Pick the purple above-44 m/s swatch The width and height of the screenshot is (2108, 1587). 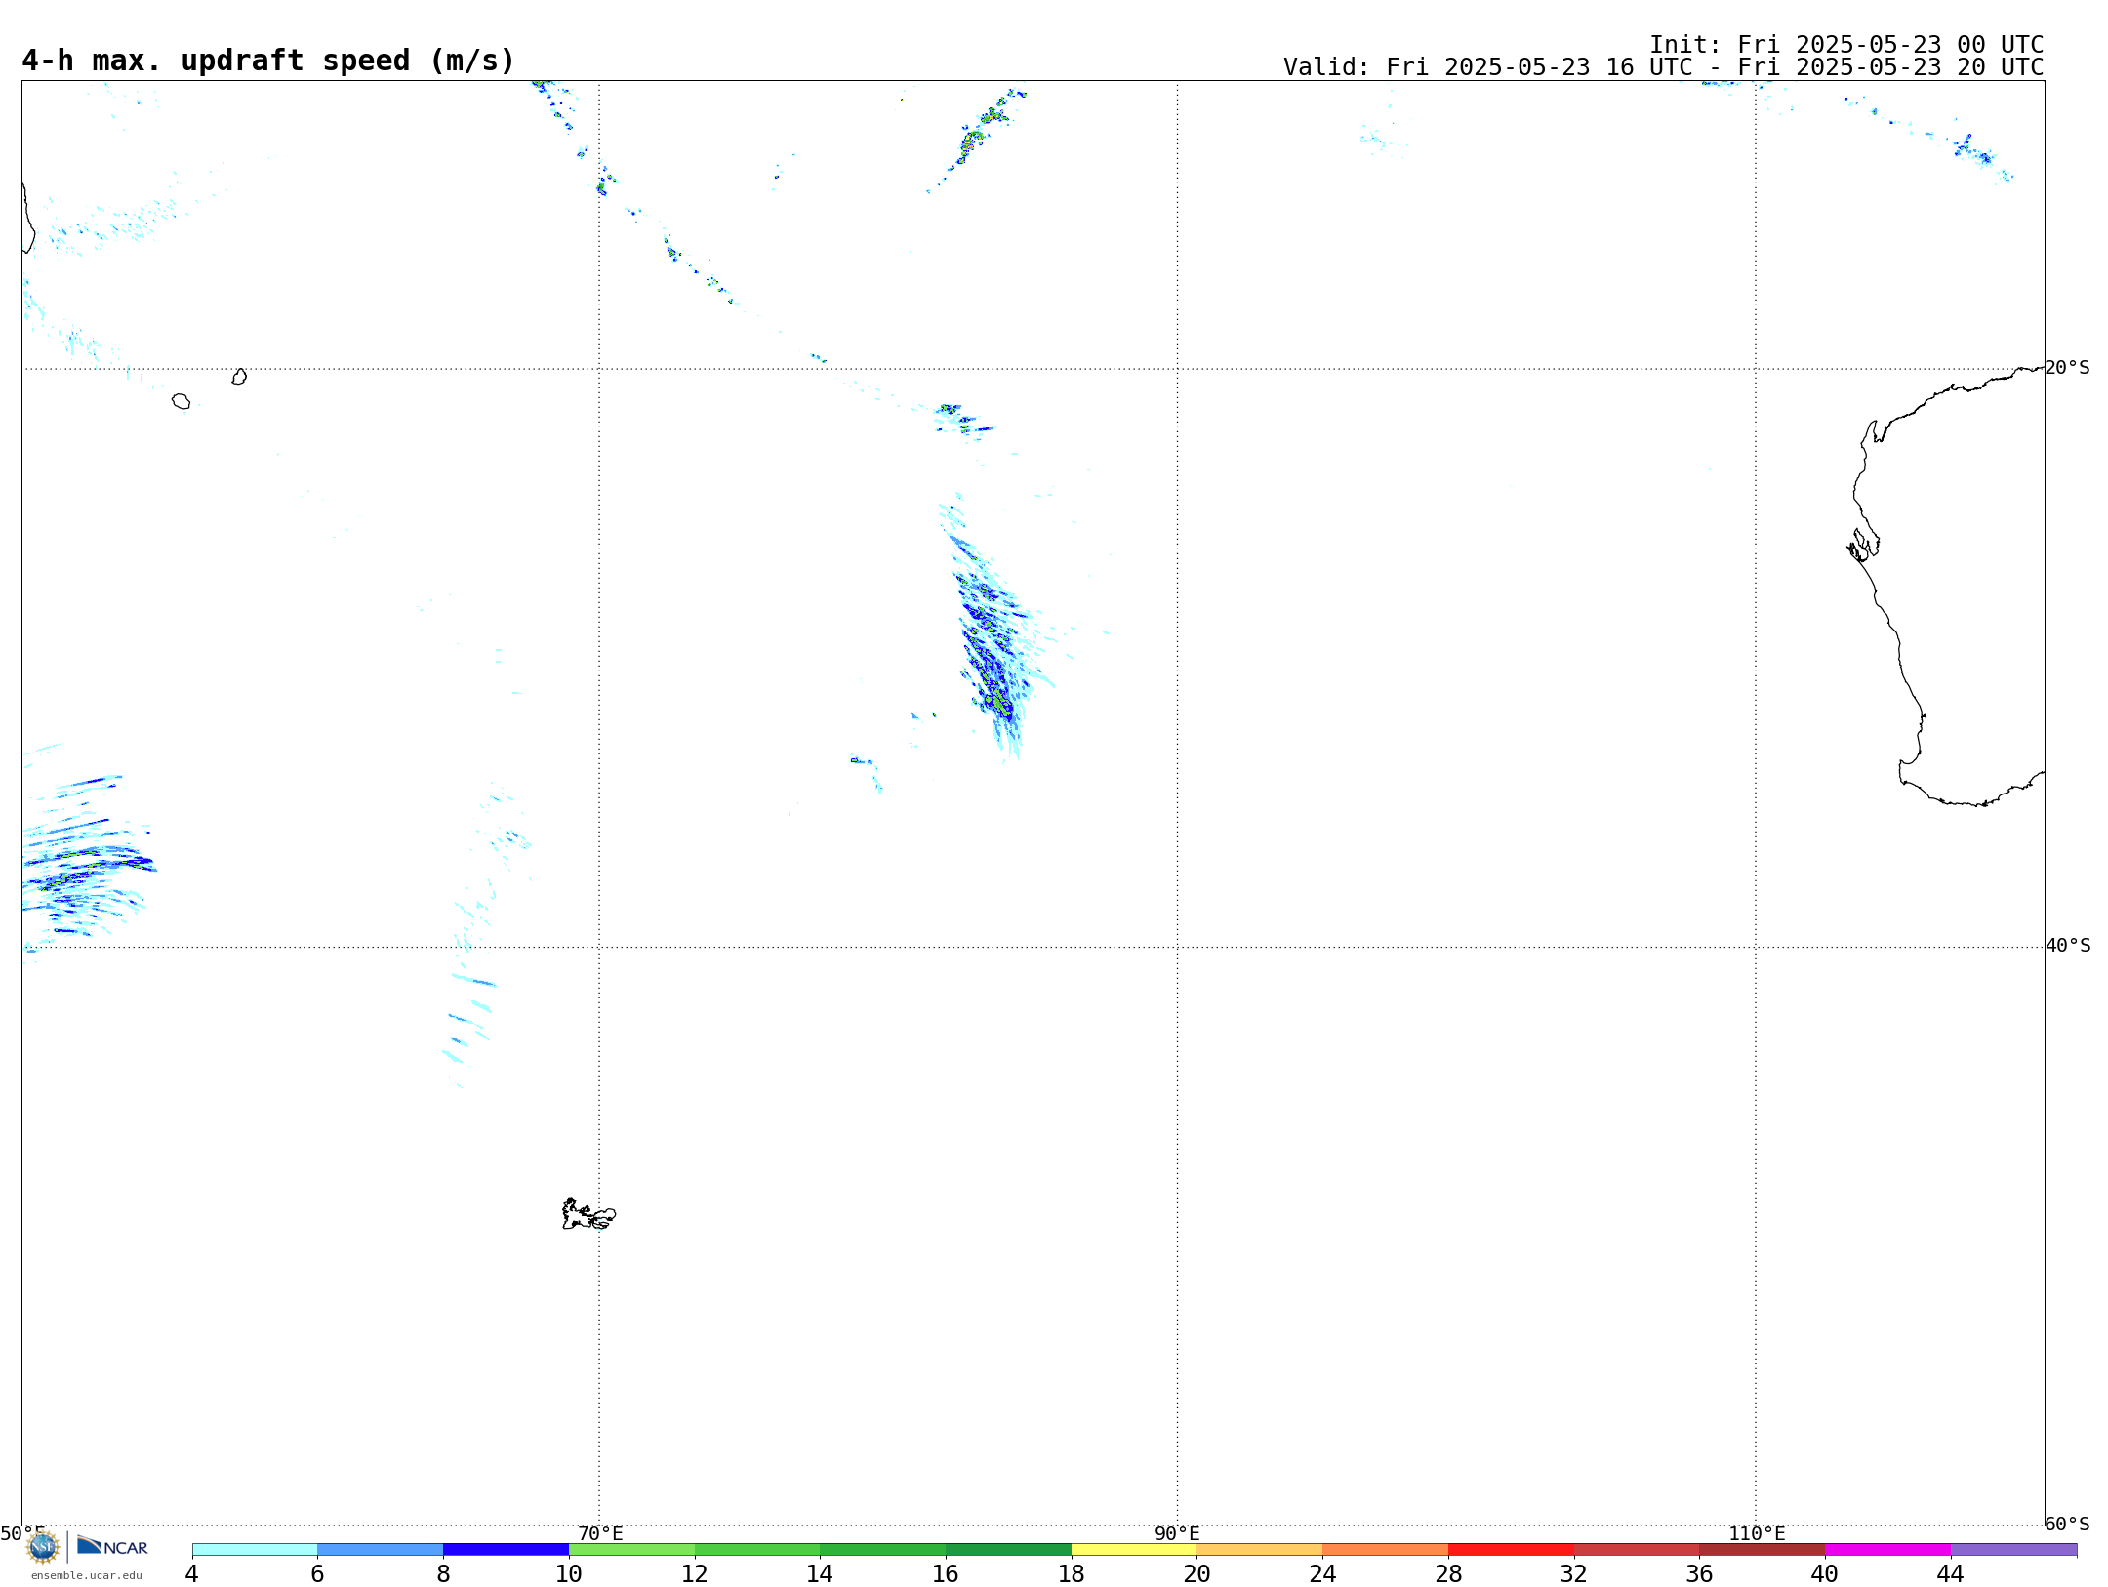tap(2013, 1549)
